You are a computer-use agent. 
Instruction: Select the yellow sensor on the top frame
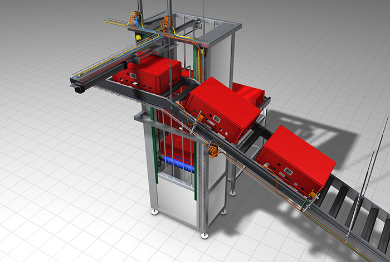pos(138,37)
